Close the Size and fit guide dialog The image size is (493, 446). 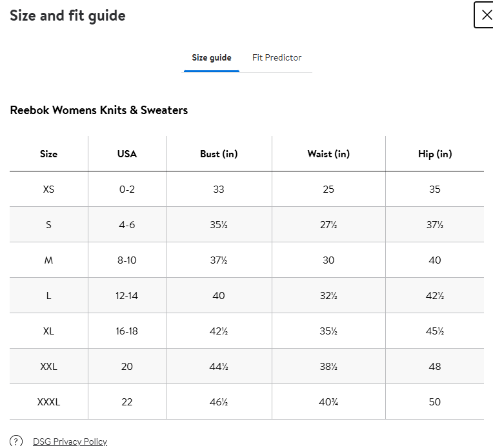click(486, 15)
